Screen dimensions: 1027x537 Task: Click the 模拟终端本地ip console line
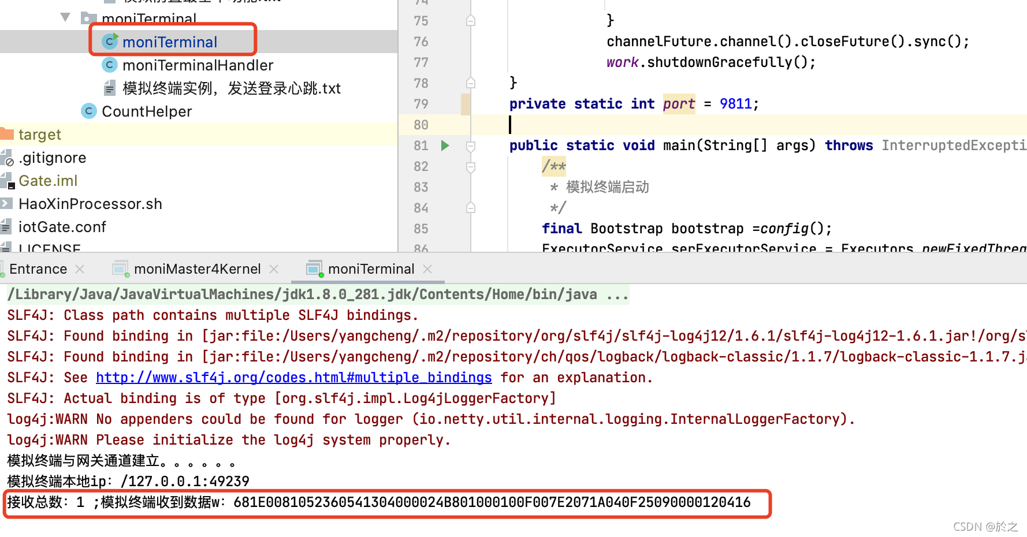pos(128,482)
